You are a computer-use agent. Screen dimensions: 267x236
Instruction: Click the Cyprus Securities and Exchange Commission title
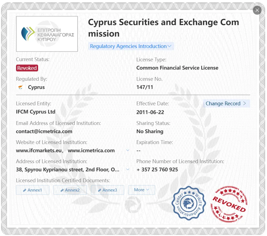pos(164,28)
